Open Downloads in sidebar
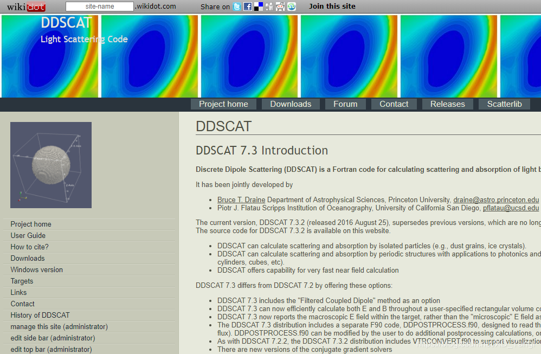541x354 pixels. point(28,259)
